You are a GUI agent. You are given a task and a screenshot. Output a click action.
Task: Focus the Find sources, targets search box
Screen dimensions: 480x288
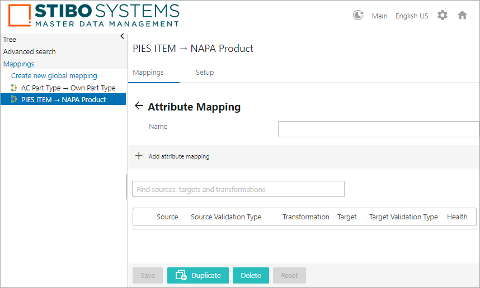238,189
